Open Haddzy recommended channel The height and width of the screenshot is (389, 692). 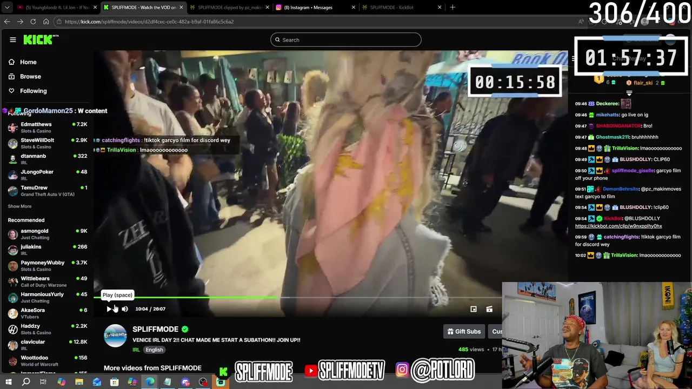[48, 329]
